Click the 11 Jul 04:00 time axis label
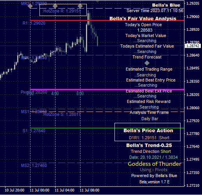 tap(64, 190)
